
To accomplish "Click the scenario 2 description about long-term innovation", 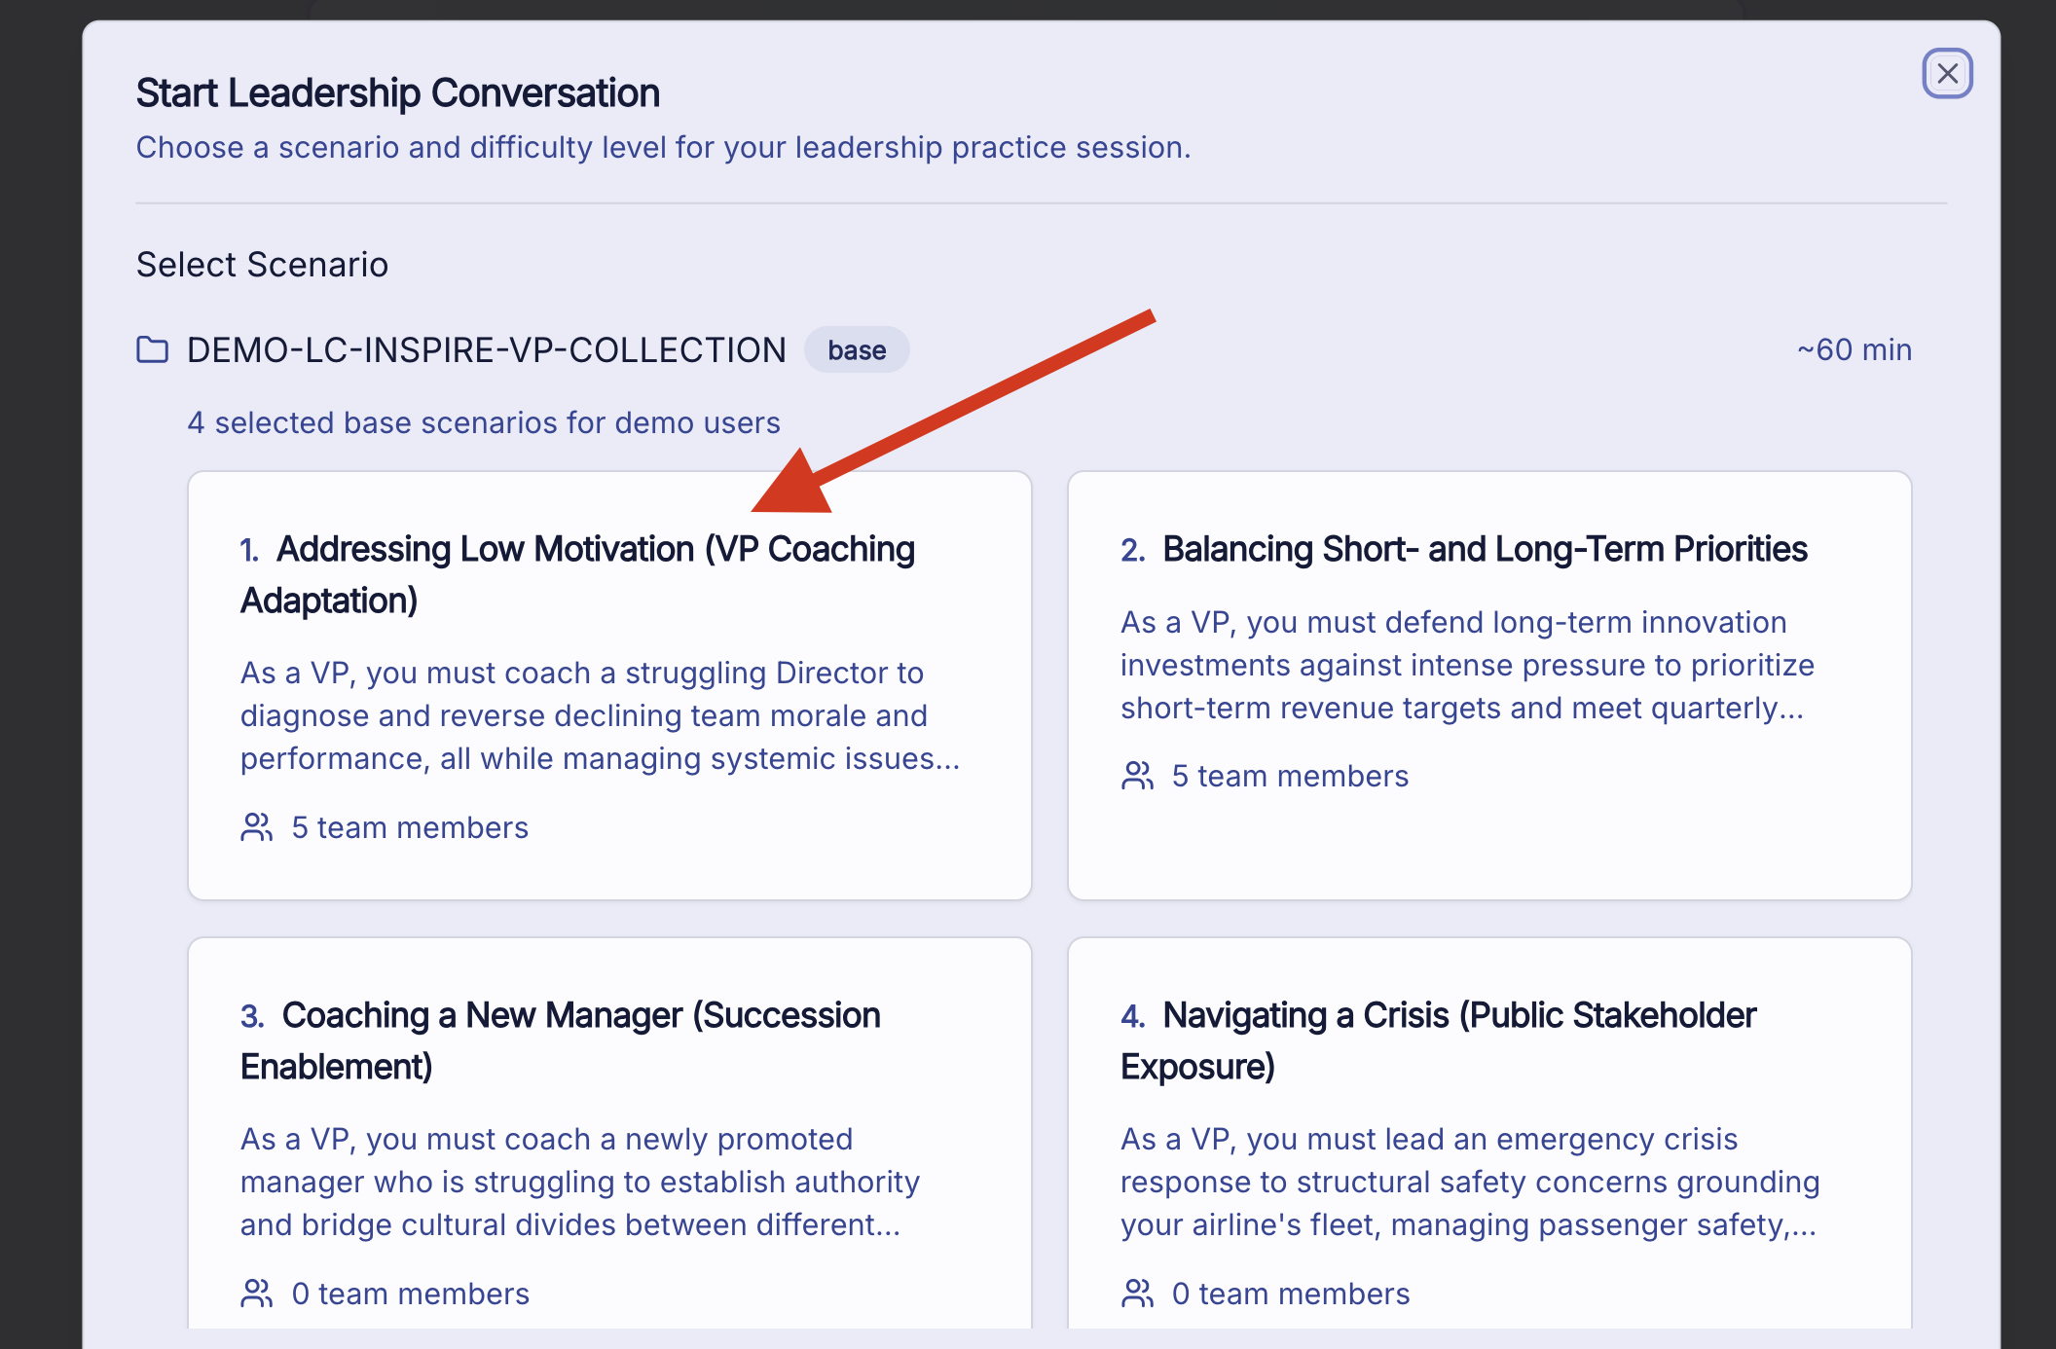I will click(x=1467, y=665).
